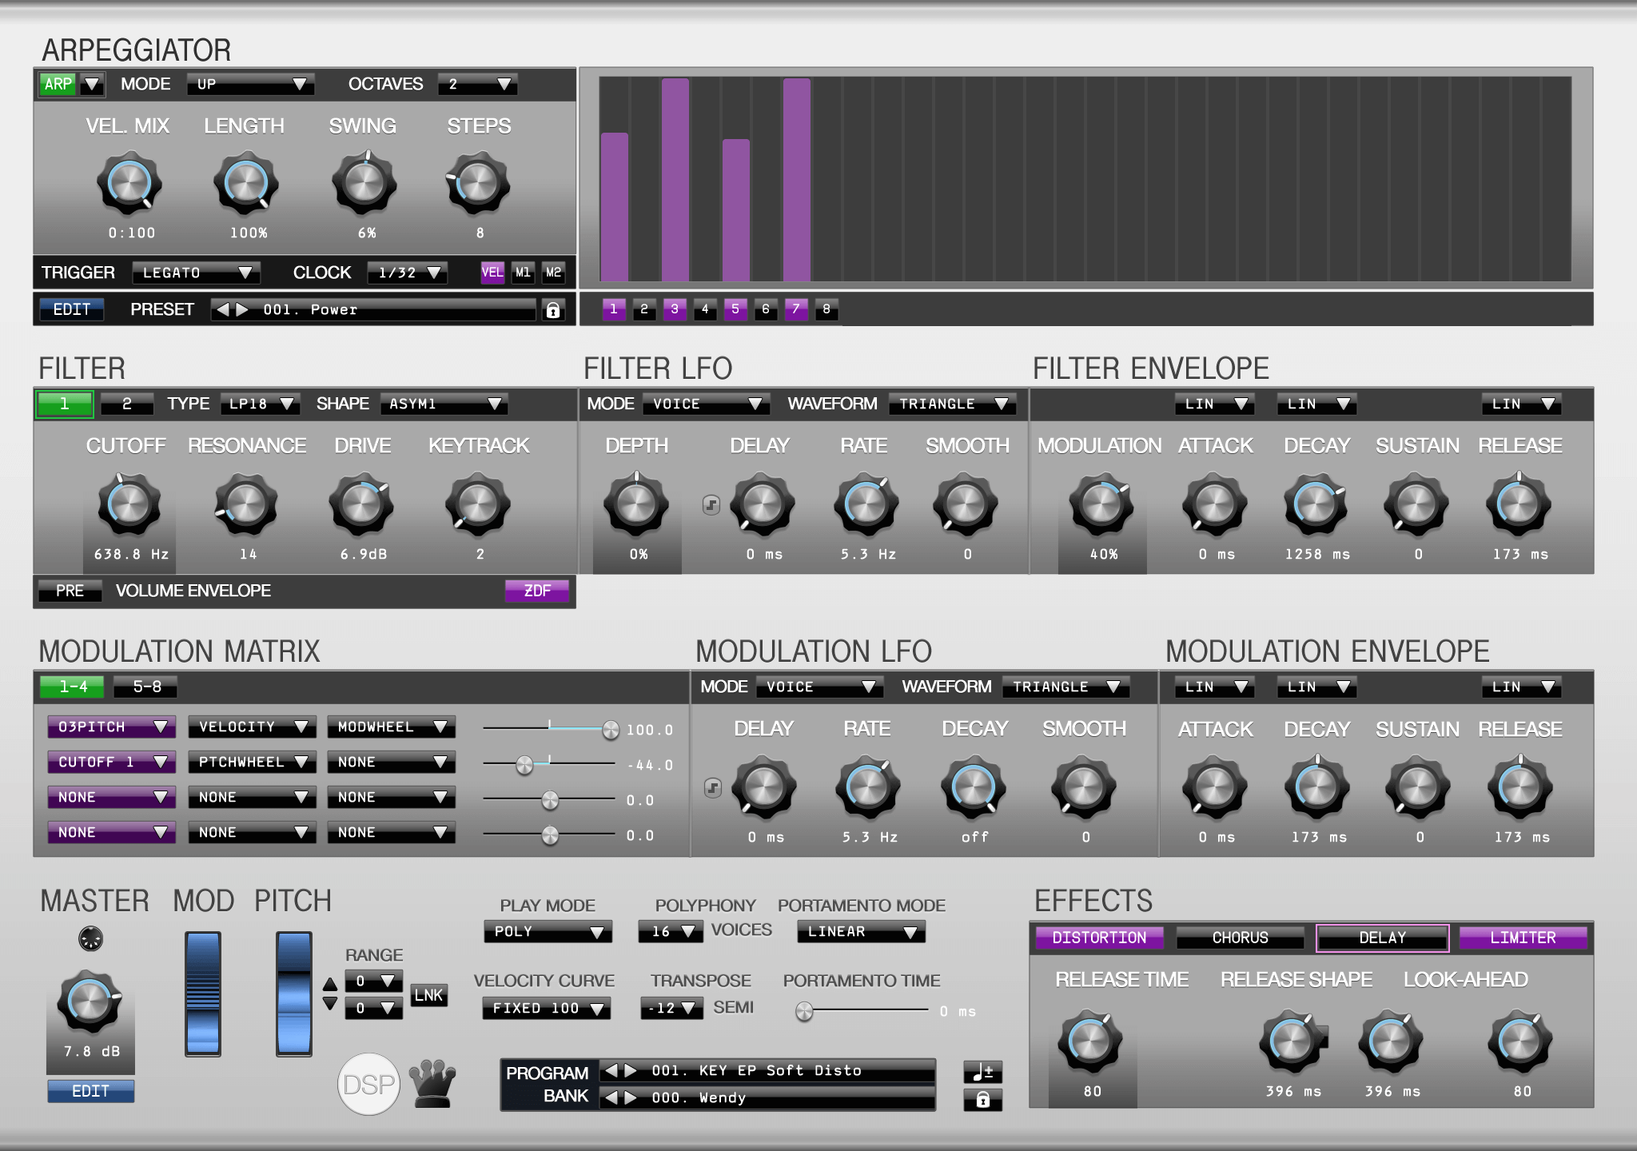
Task: Click pitch range up arrow
Action: 329,984
